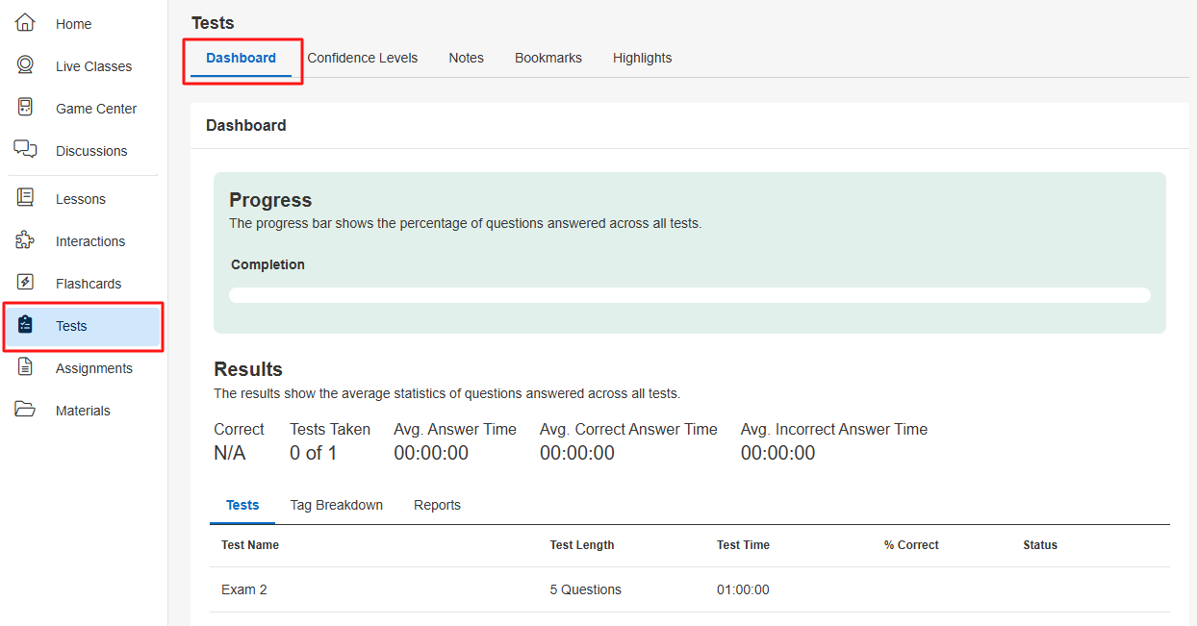Click the Materials folder icon
This screenshot has height=626, width=1197.
click(26, 410)
